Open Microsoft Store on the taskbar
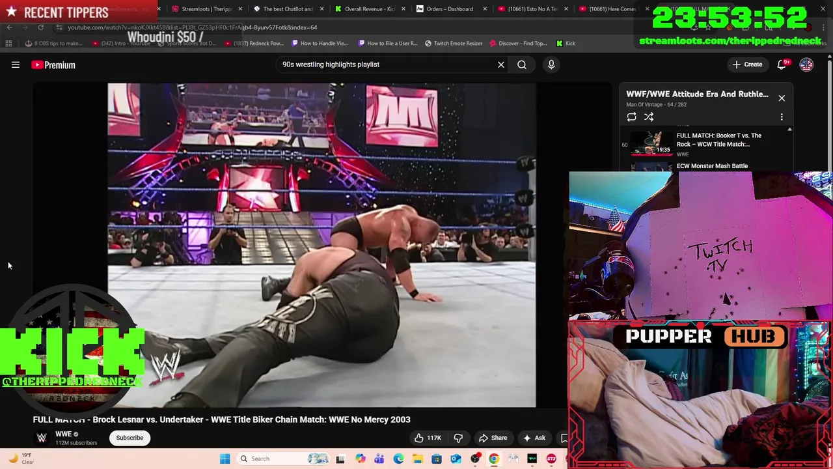Viewport: 833px width, 469px height. tap(437, 459)
